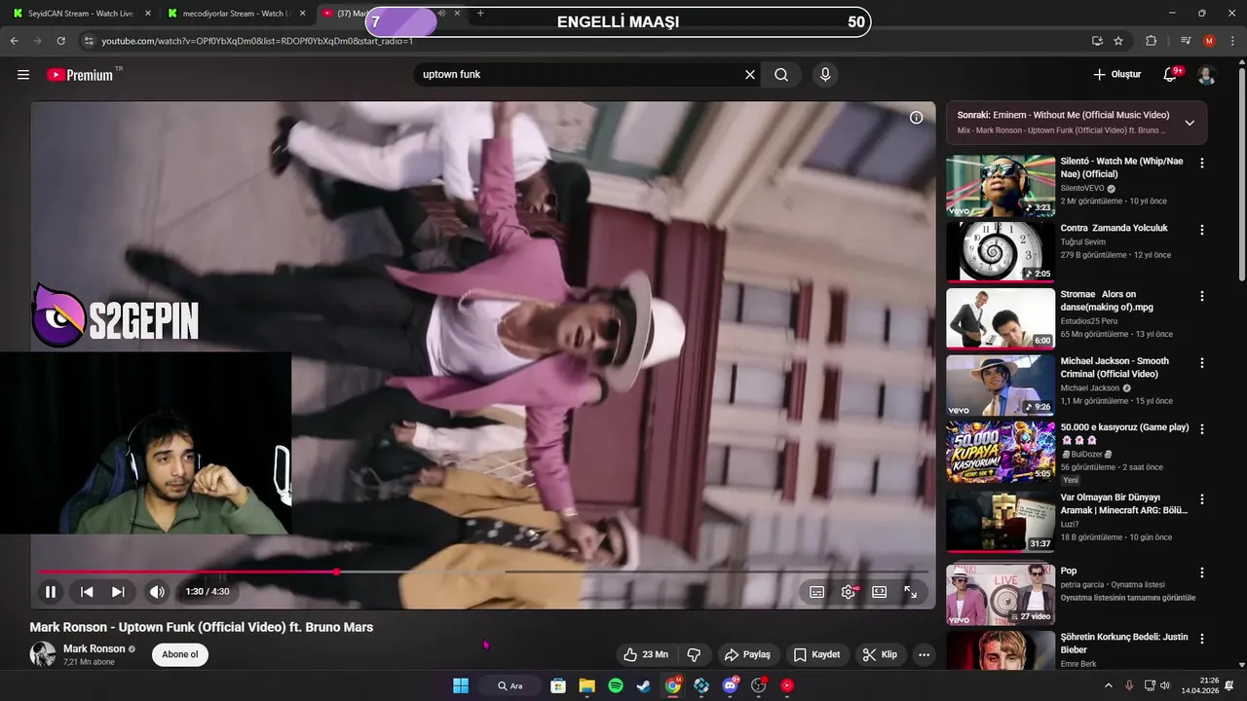This screenshot has height=701, width=1247.
Task: Seek using the red progress bar
Action: [x=482, y=572]
